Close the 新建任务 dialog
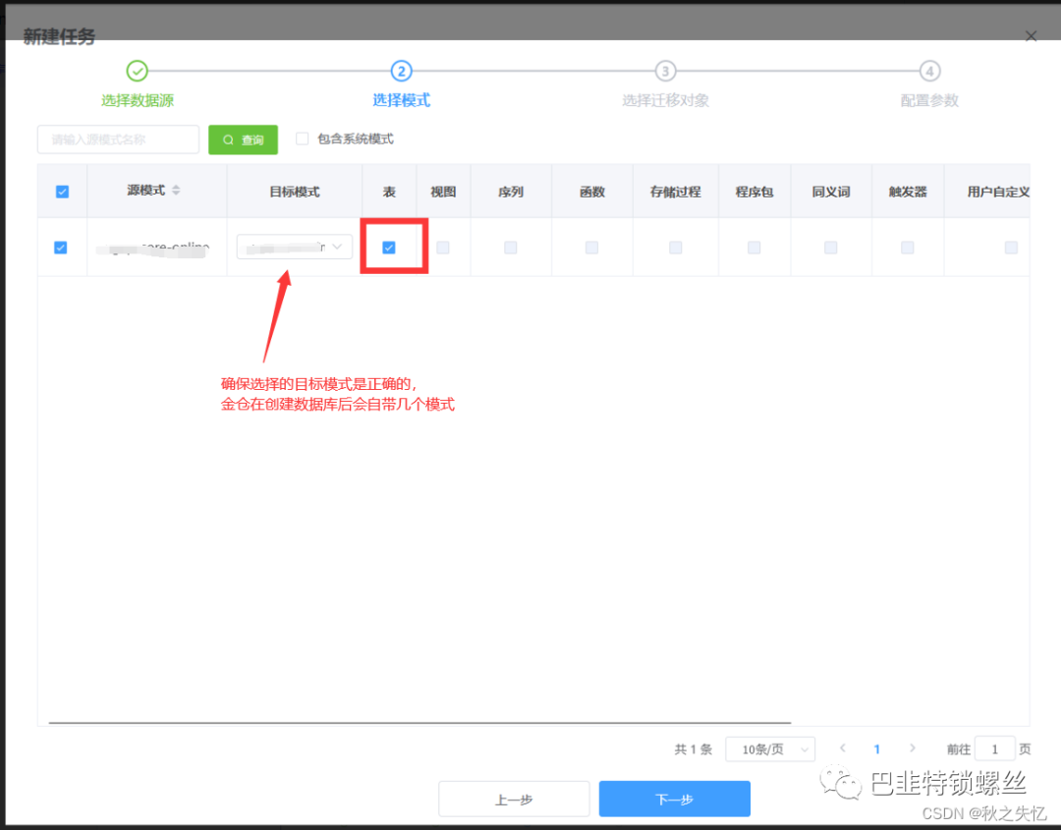Viewport: 1061px width, 830px height. [x=1031, y=36]
